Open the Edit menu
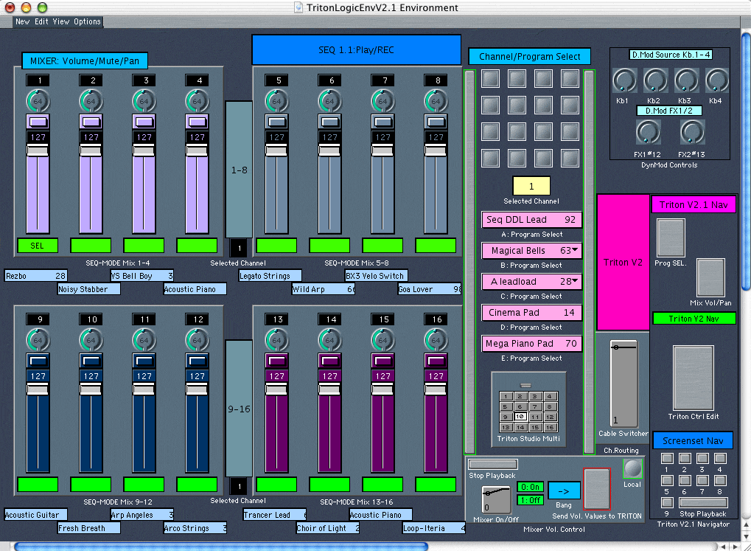The height and width of the screenshot is (551, 751). 42,21
